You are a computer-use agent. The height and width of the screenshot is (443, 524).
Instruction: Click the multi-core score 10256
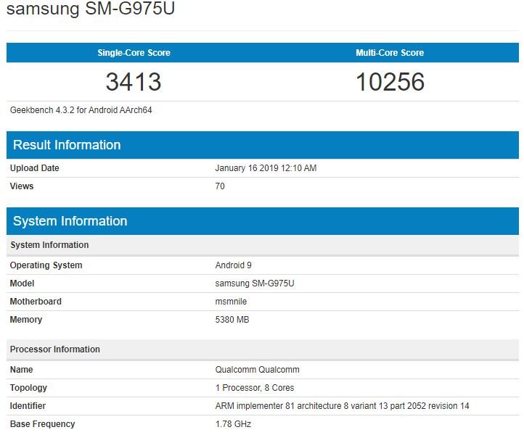click(390, 82)
